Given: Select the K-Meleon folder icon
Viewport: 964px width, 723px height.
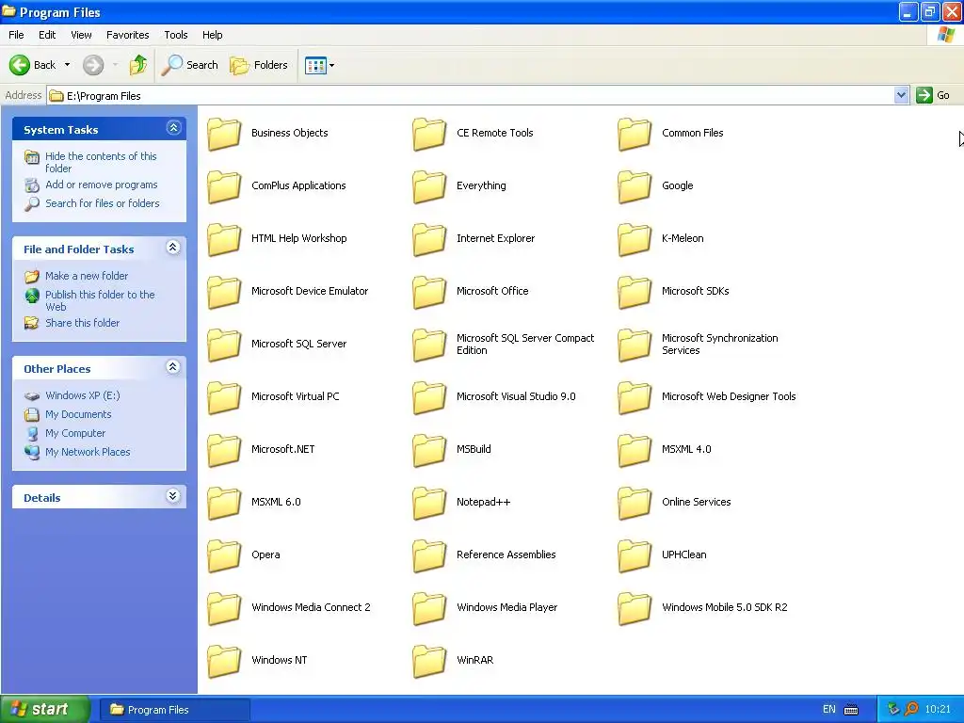Looking at the screenshot, I should click(x=635, y=240).
